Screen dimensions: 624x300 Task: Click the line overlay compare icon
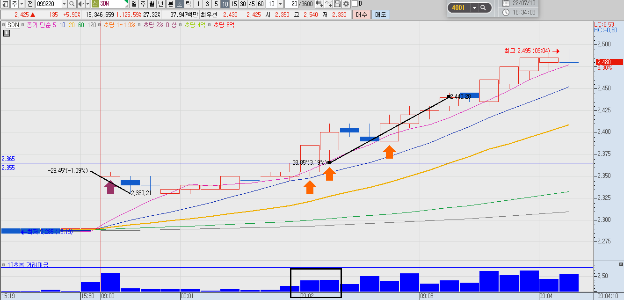click(x=328, y=4)
